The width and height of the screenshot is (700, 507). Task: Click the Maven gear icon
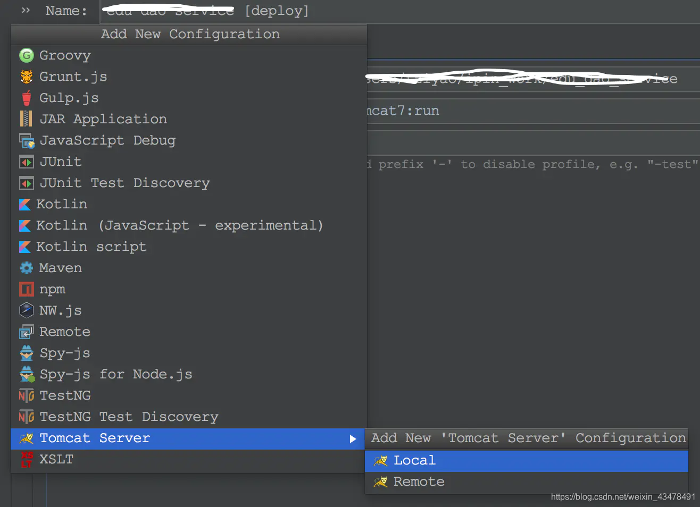(26, 268)
